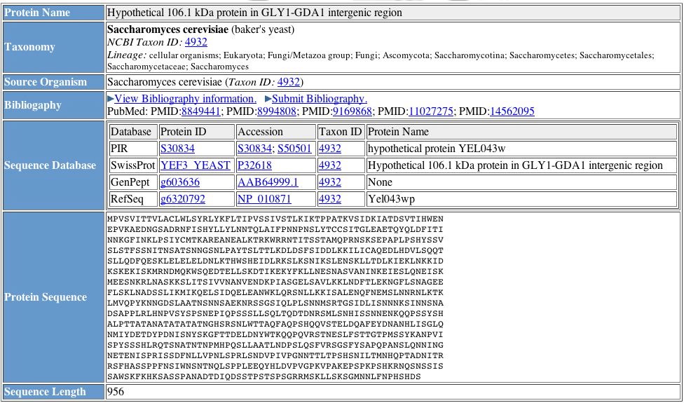Click the Taxon ID column header
Screen dimensions: 684x403
(x=341, y=132)
